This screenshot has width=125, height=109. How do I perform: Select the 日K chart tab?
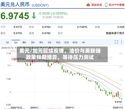(x=16, y=42)
